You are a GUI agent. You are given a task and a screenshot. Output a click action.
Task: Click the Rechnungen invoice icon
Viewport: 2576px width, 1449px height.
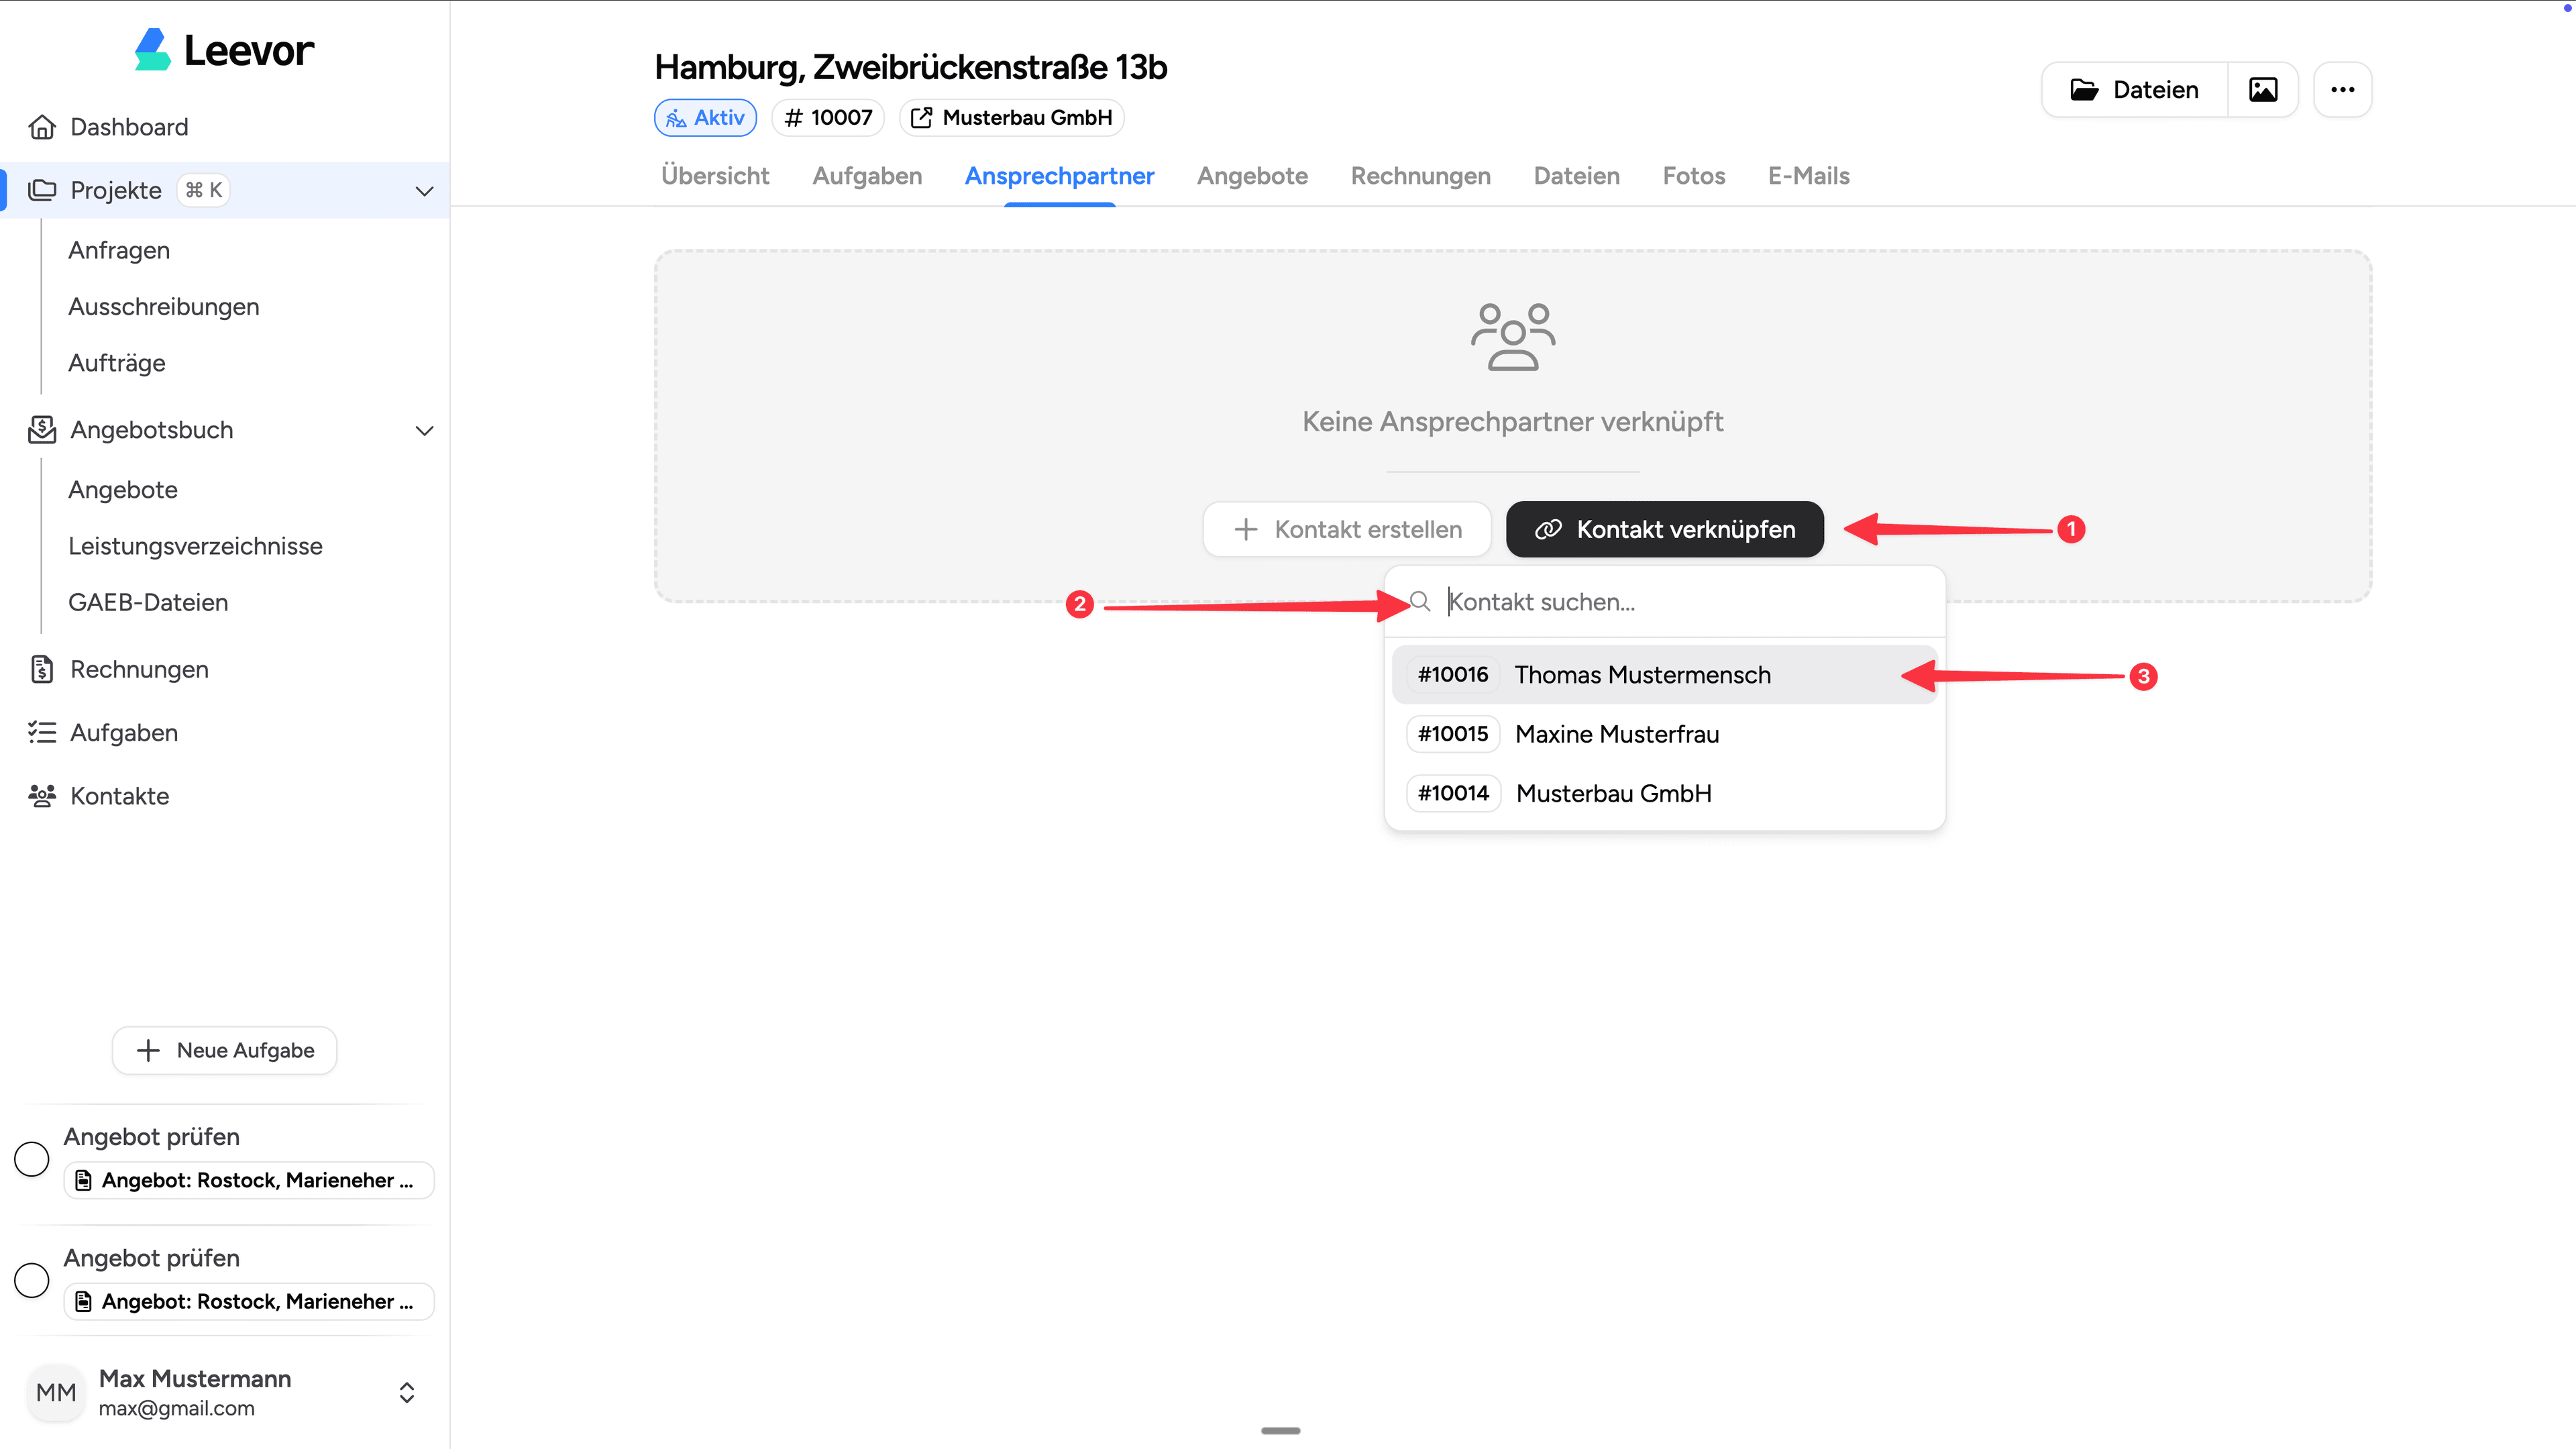click(x=42, y=668)
